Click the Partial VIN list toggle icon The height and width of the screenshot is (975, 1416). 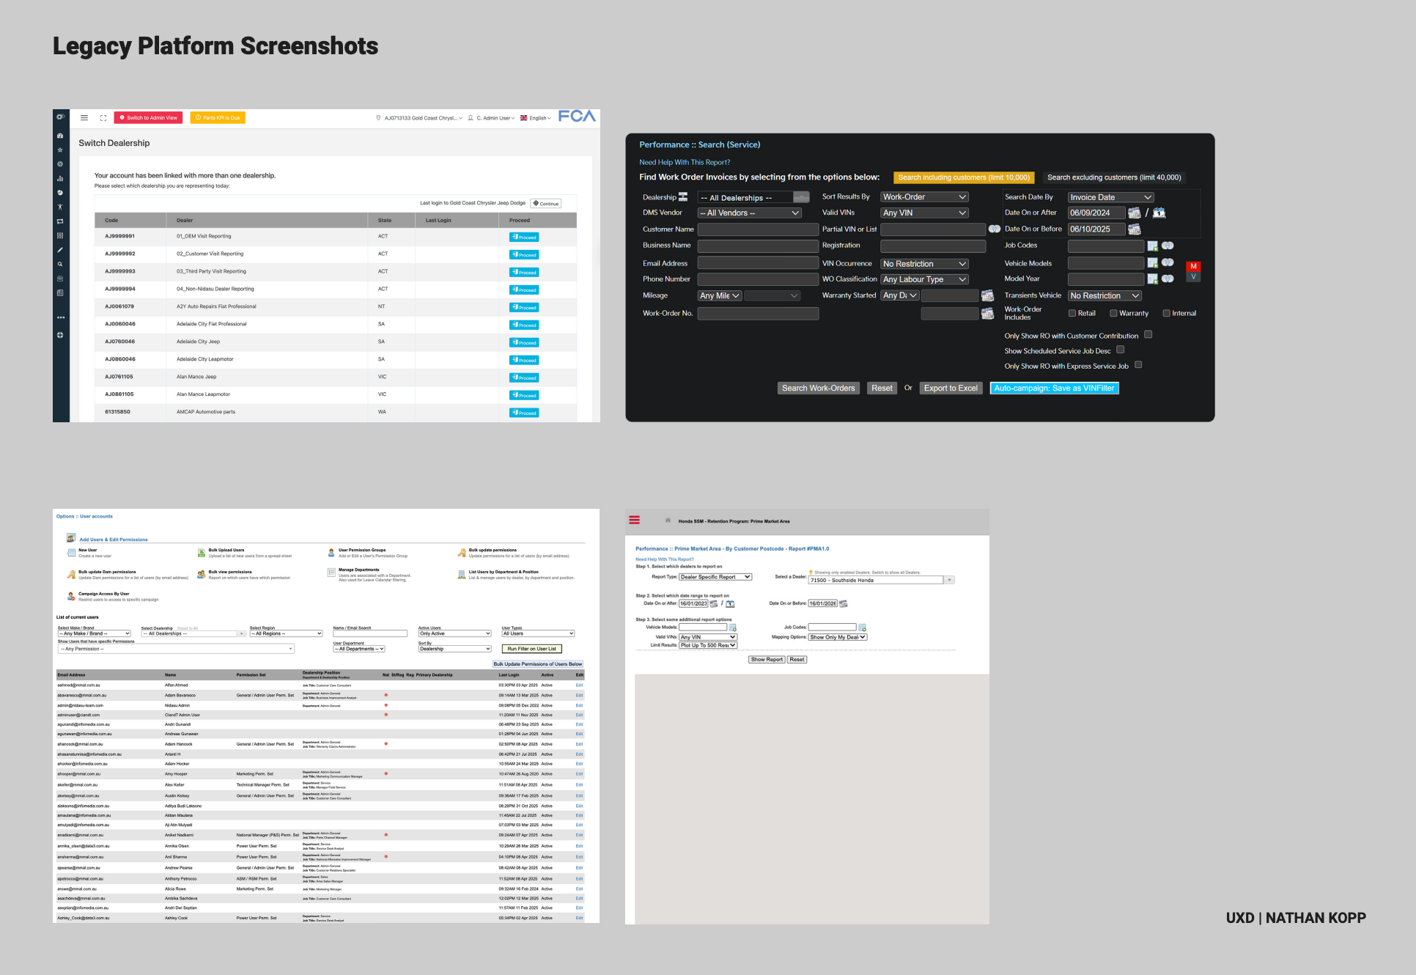[995, 229]
